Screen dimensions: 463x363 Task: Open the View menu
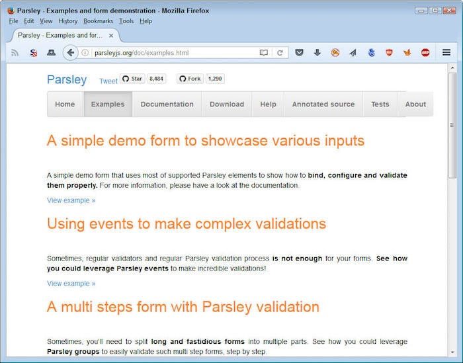tap(46, 21)
